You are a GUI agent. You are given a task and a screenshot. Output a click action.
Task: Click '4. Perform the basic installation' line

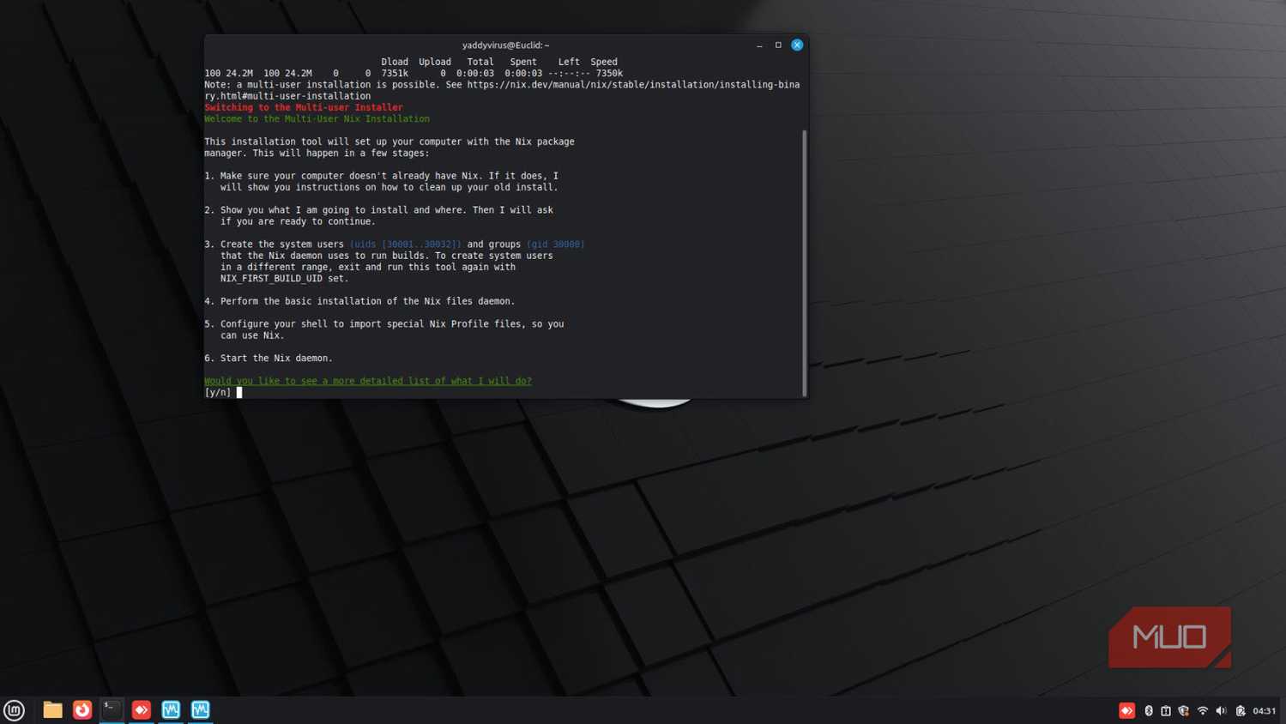(360, 301)
